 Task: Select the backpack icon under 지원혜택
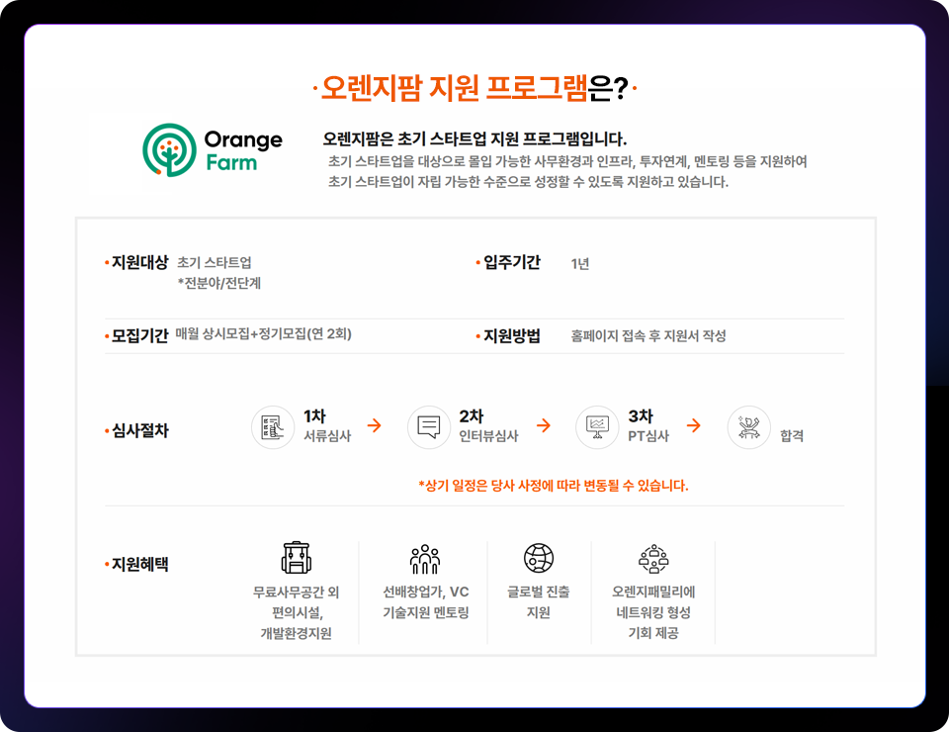coord(294,555)
